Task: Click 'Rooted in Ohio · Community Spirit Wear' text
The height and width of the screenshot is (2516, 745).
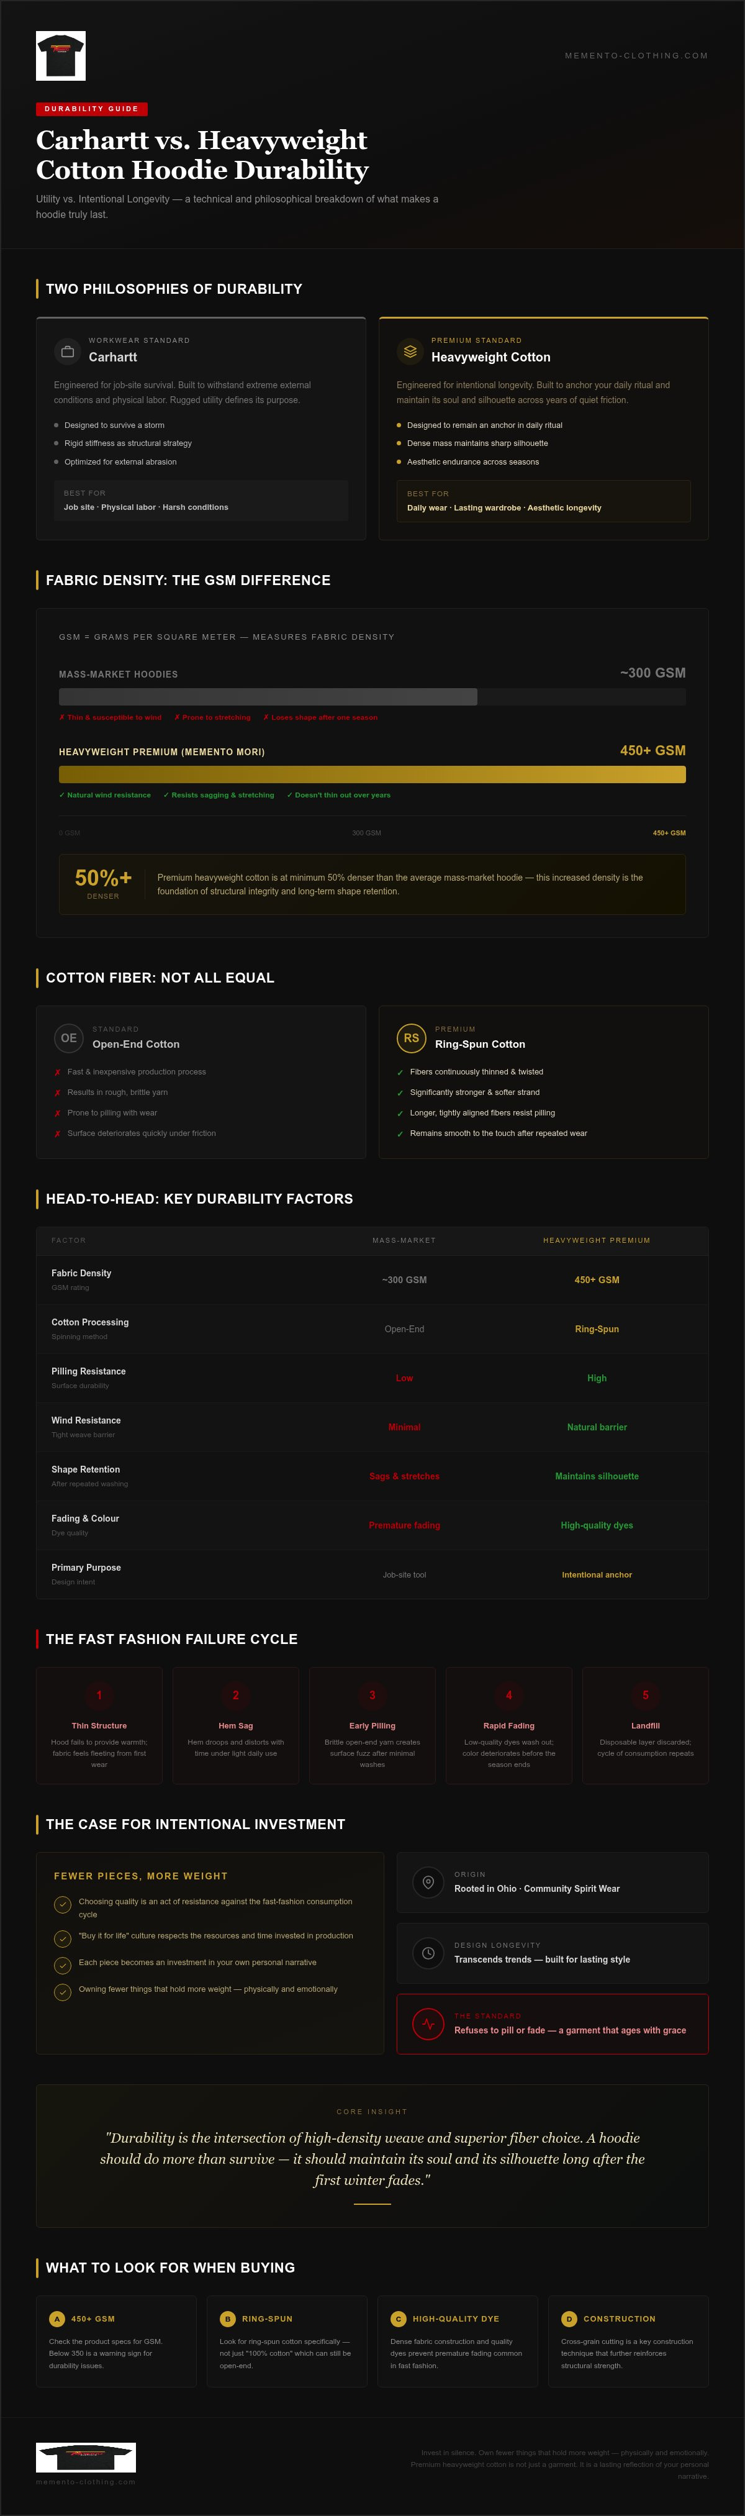Action: click(537, 1889)
